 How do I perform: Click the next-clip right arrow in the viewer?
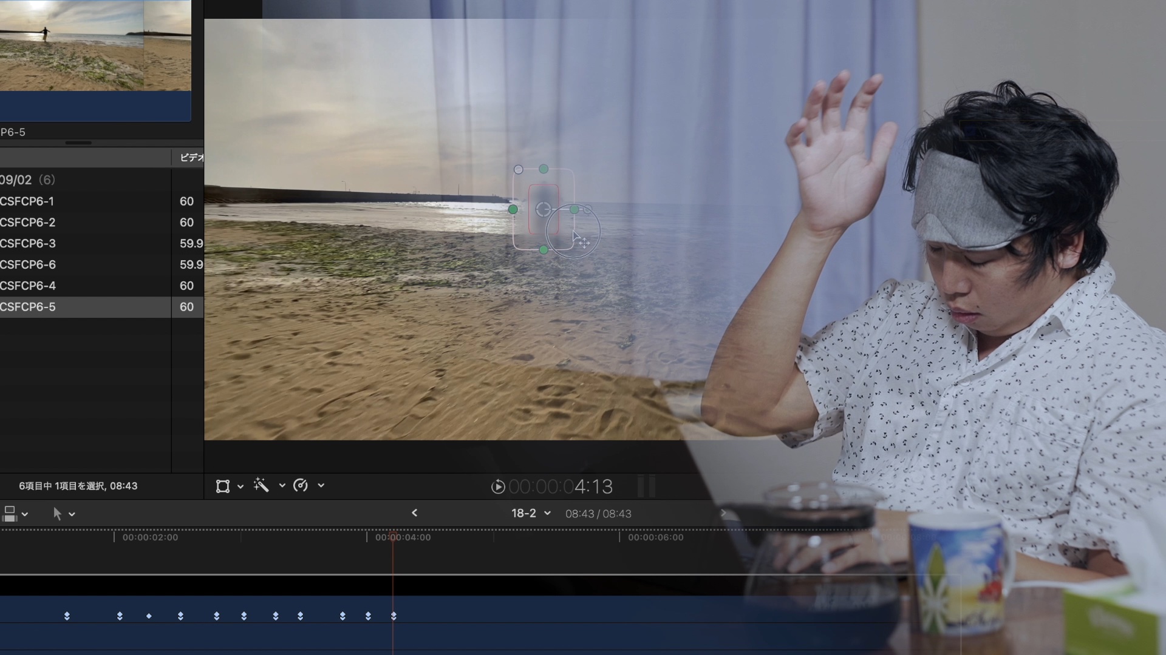pyautogui.click(x=724, y=512)
